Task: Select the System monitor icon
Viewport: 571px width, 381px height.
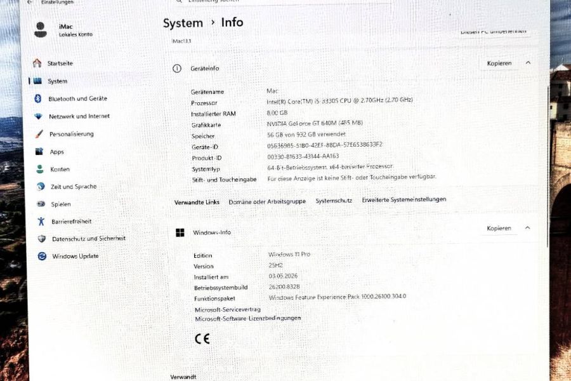Action: [37, 81]
